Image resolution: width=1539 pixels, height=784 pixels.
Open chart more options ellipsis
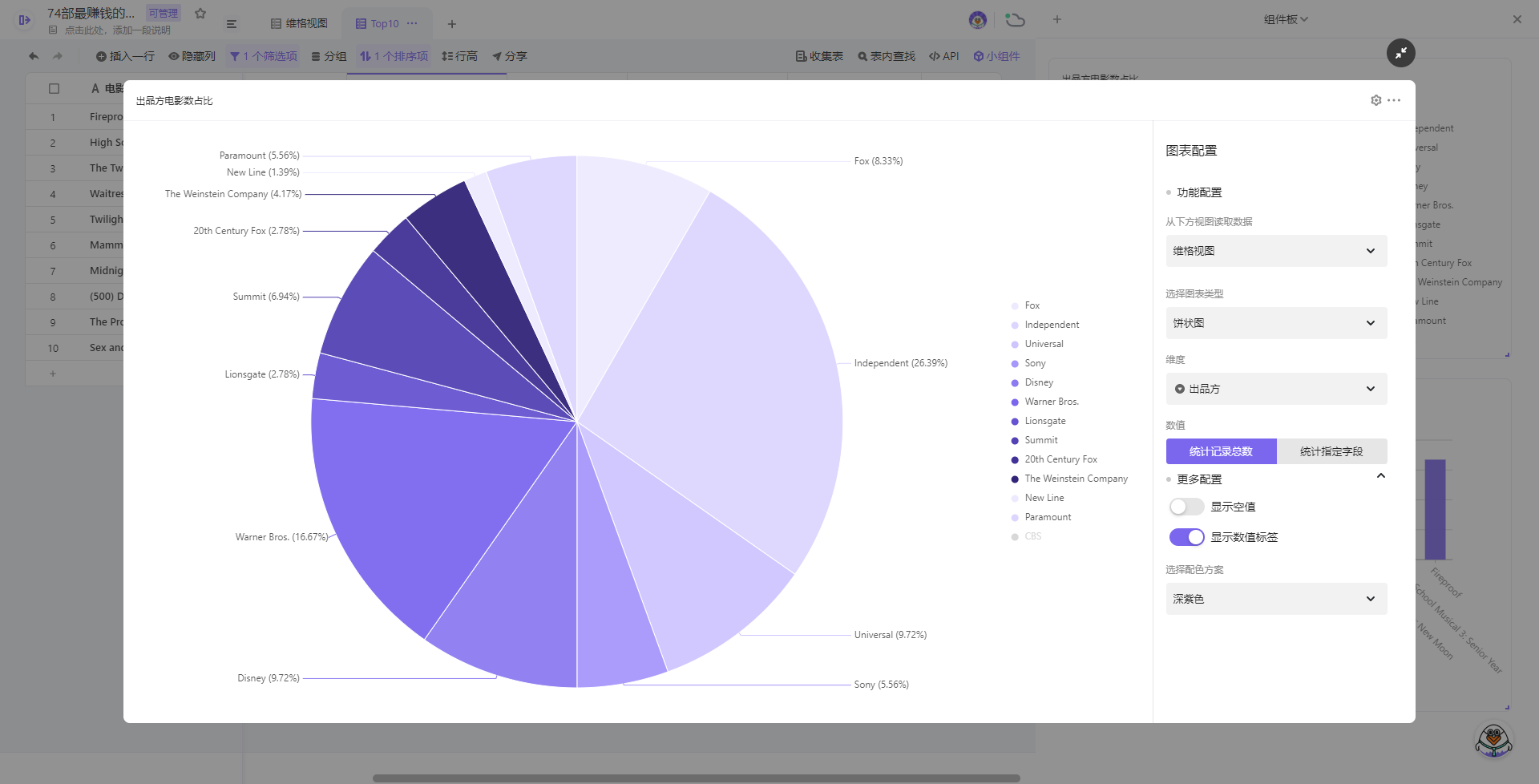point(1395,100)
